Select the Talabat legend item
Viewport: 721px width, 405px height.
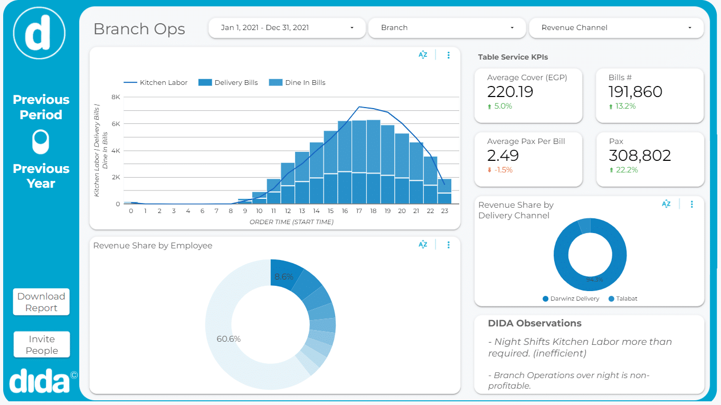point(623,298)
